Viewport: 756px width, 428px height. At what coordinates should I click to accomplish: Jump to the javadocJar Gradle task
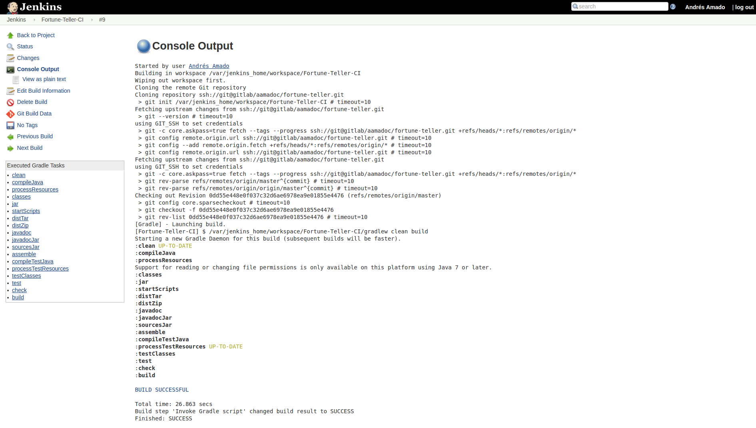(x=26, y=240)
